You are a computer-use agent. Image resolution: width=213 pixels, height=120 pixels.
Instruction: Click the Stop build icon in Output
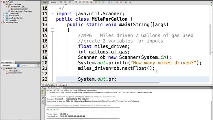[x=43, y=101]
